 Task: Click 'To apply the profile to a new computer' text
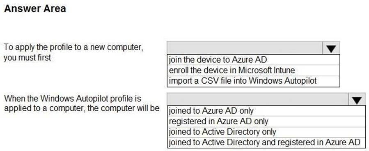[73, 47]
